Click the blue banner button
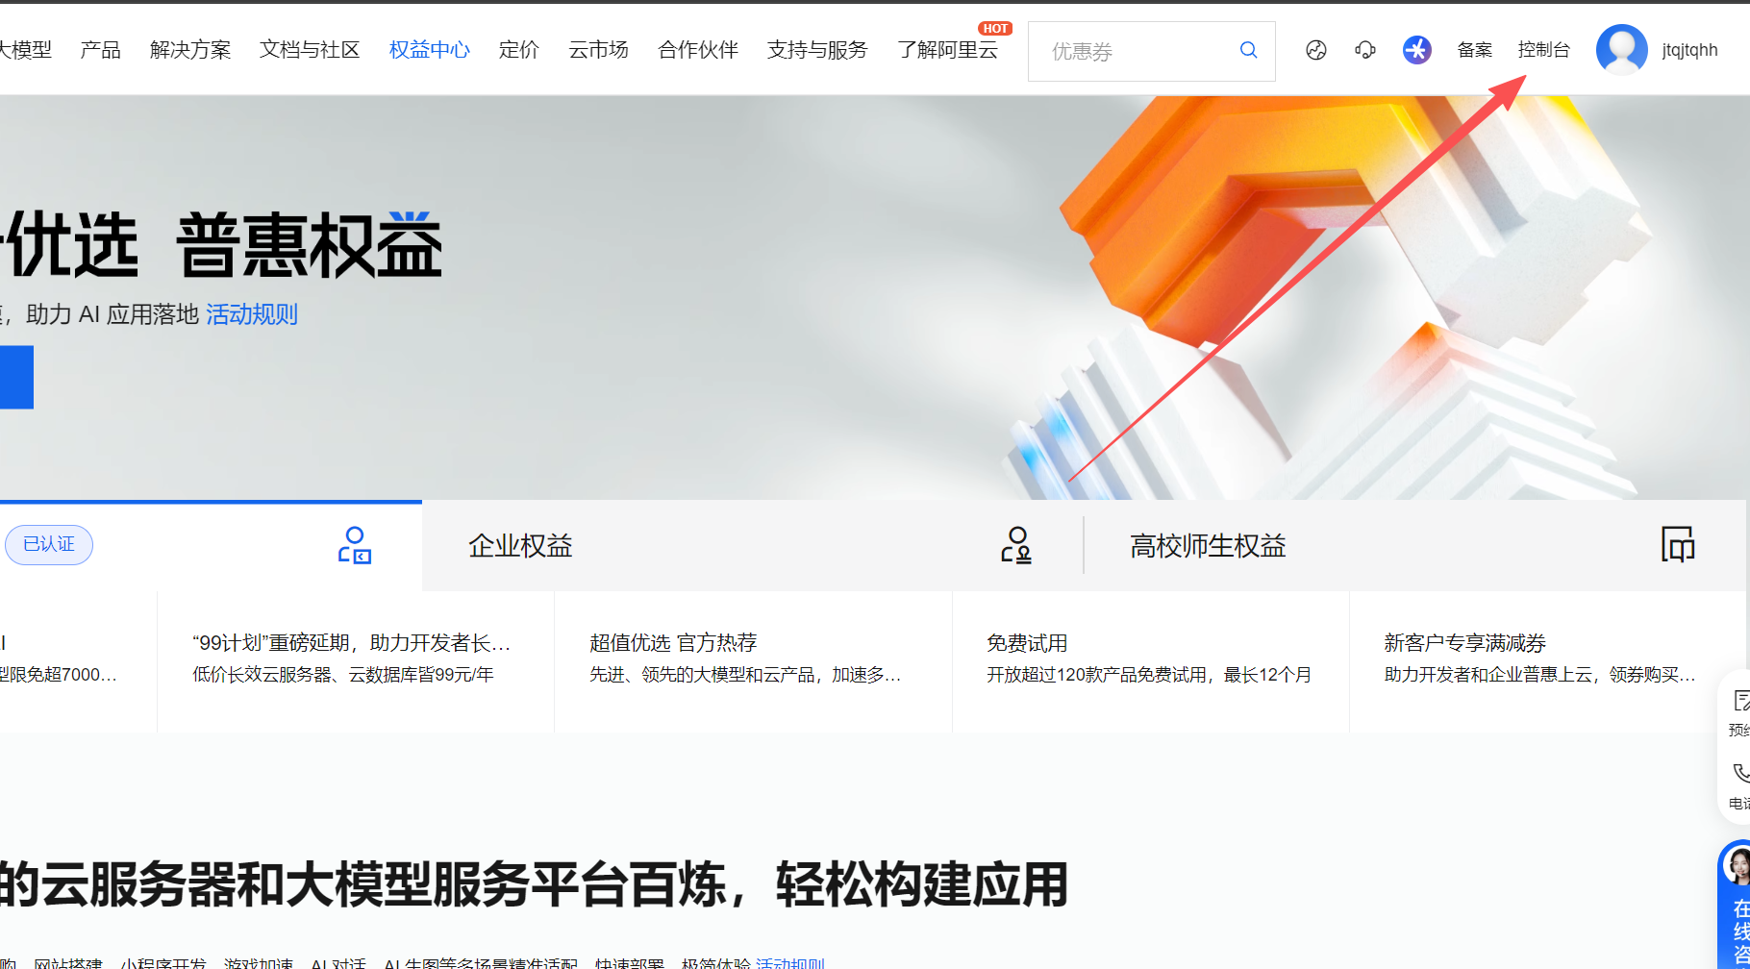 tap(16, 377)
